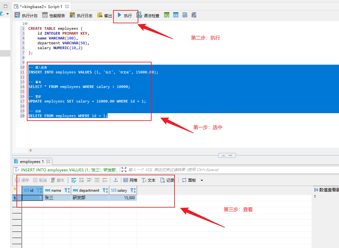Close the employees 1 result tab
The width and height of the screenshot is (339, 248).
(x=48, y=161)
